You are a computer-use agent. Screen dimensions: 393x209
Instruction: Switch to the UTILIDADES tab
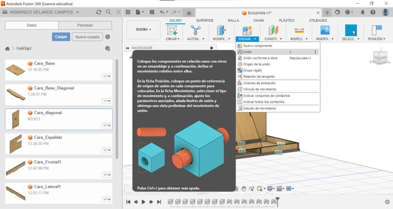(x=318, y=20)
